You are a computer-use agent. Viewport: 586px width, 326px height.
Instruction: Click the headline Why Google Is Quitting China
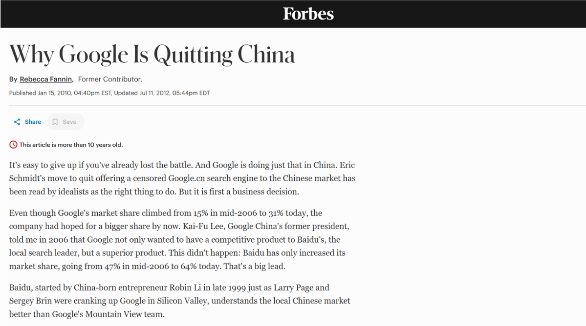pyautogui.click(x=152, y=54)
